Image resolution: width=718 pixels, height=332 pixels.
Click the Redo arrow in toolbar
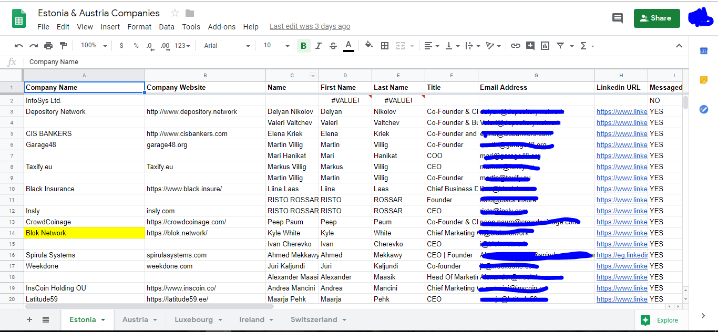pos(34,46)
